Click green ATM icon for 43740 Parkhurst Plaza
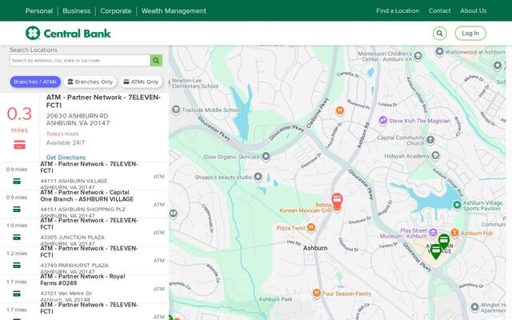 [17, 266]
